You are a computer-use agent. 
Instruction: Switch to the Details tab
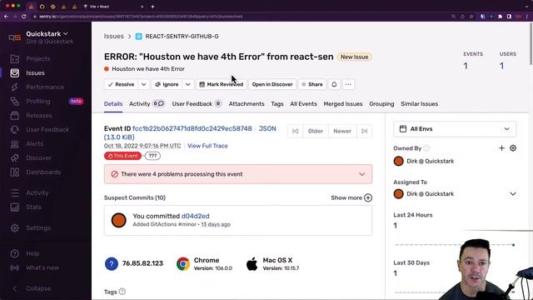113,104
